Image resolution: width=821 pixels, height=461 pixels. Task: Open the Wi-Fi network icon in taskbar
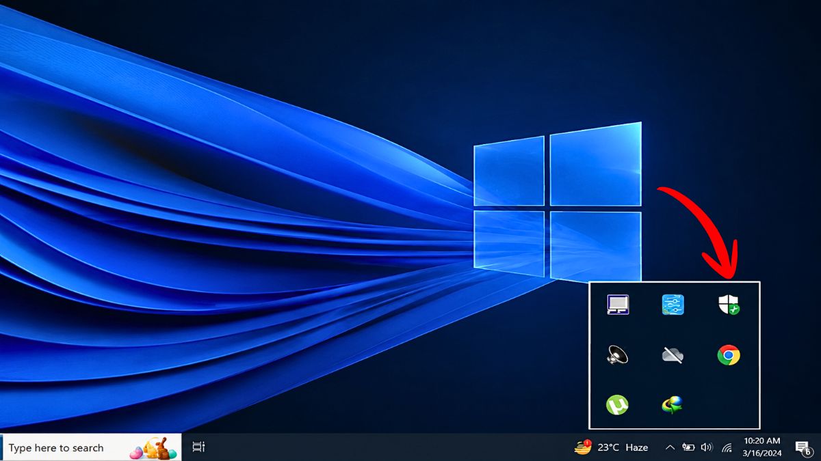click(x=727, y=447)
